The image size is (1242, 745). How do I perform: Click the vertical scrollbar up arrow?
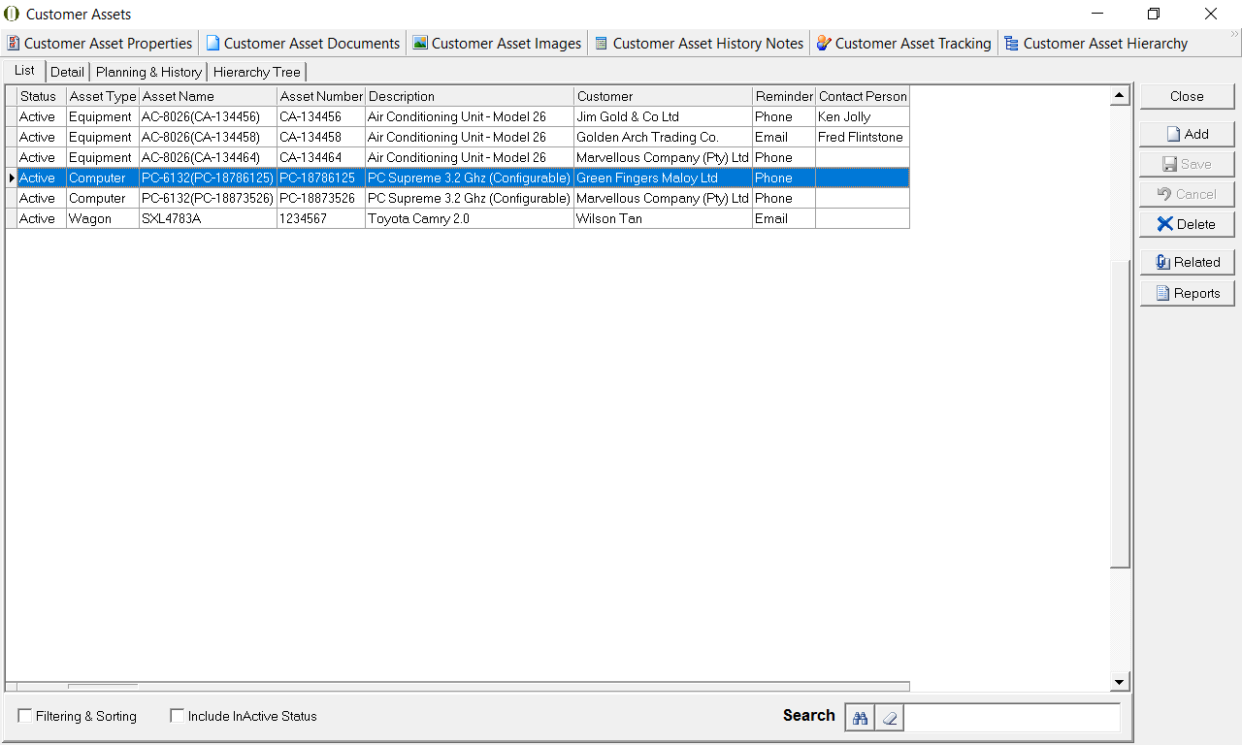[1121, 95]
